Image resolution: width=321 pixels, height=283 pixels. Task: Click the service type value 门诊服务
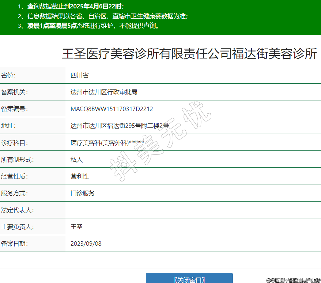pyautogui.click(x=83, y=193)
